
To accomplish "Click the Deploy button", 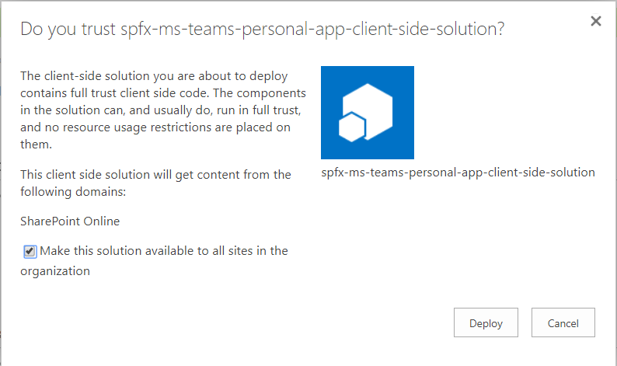I will (486, 323).
